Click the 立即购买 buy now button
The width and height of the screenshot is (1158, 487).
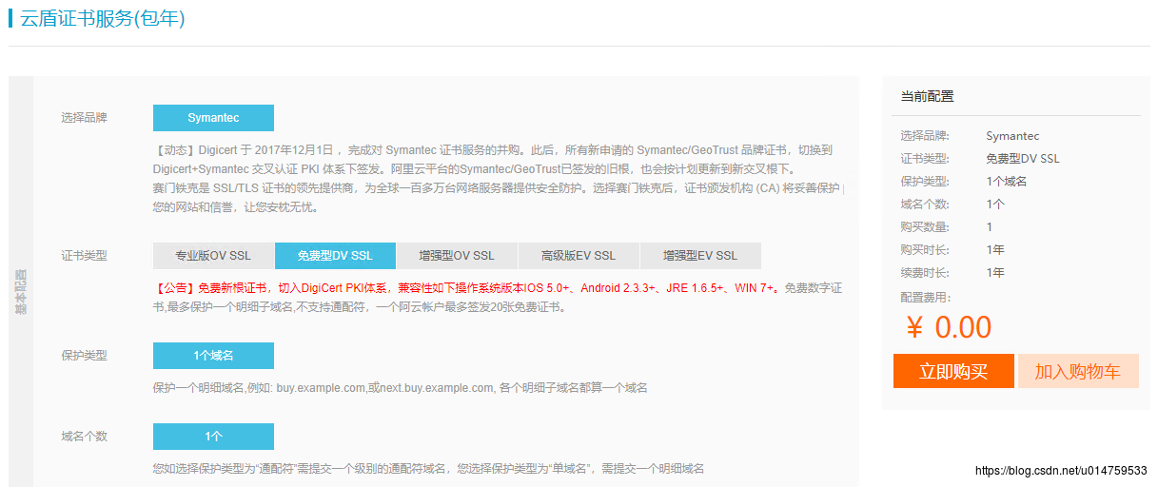click(953, 371)
